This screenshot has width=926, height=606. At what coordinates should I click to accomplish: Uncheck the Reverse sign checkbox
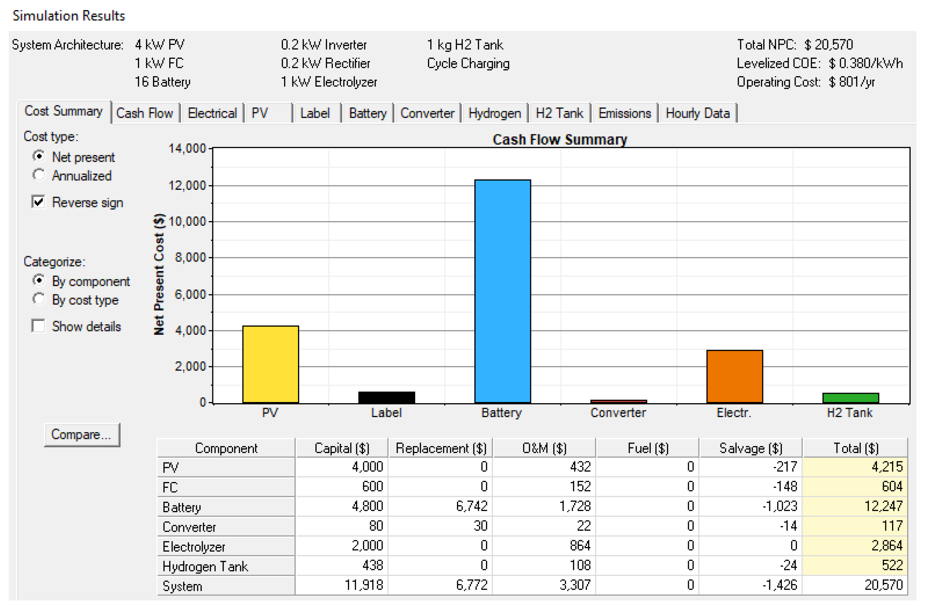click(38, 202)
